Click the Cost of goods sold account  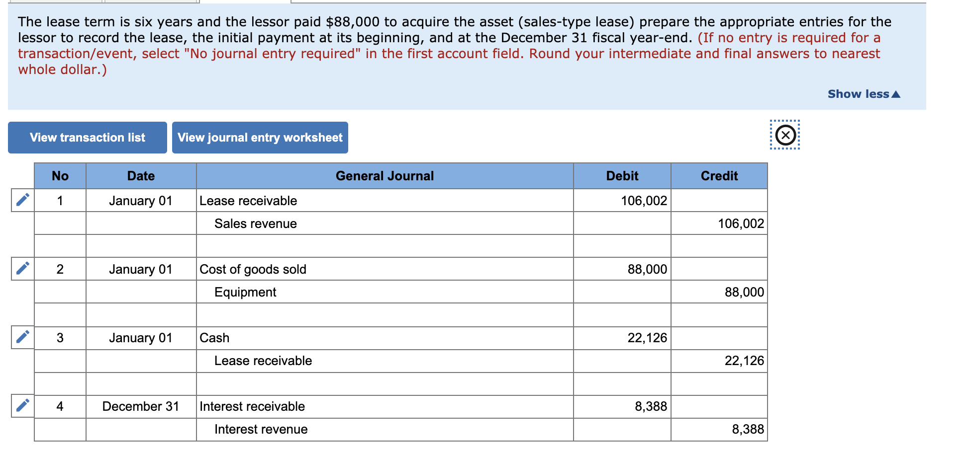[x=385, y=269]
